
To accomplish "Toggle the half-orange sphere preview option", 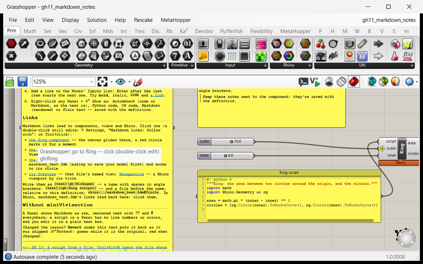I will tap(395, 82).
